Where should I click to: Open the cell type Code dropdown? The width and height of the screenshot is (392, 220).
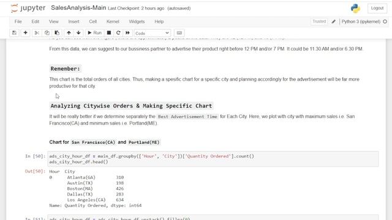point(153,33)
